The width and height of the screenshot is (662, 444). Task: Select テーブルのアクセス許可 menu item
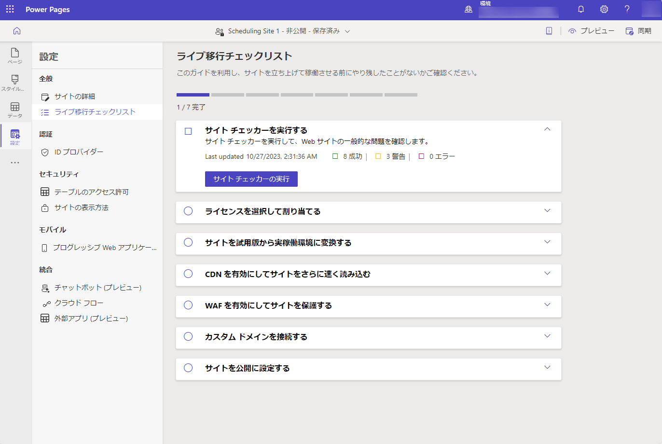[97, 192]
